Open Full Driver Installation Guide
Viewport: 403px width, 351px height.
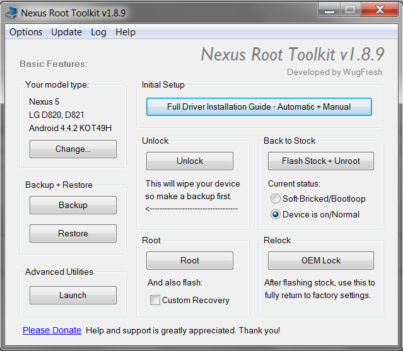click(259, 107)
